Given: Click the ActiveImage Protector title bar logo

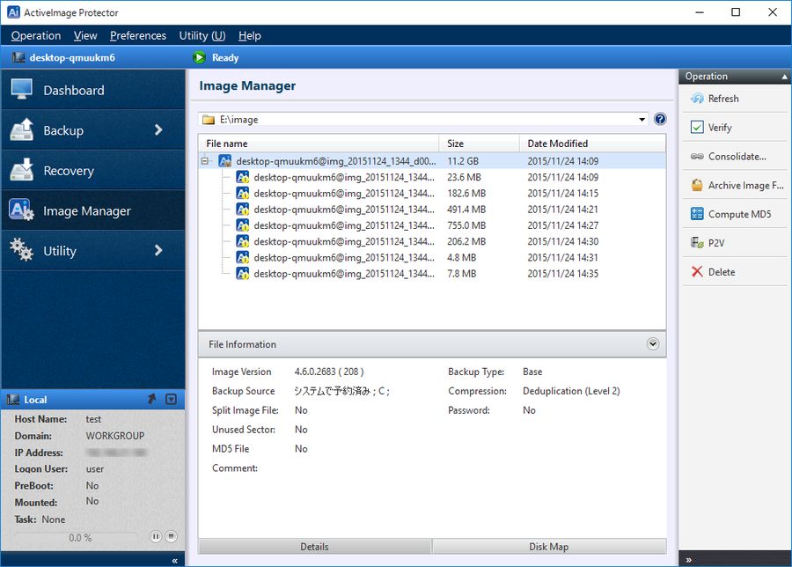Looking at the screenshot, I should 13,12.
